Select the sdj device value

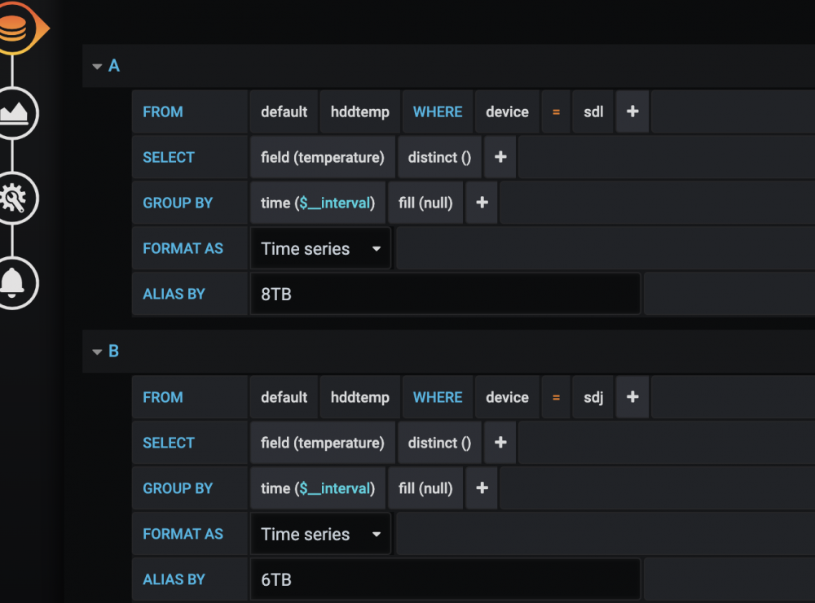[x=593, y=397]
